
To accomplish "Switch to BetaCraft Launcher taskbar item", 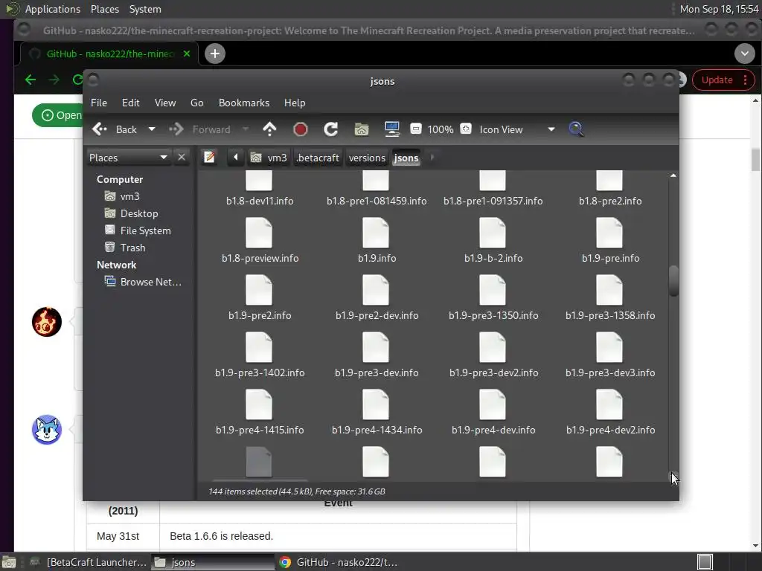I will click(x=89, y=562).
